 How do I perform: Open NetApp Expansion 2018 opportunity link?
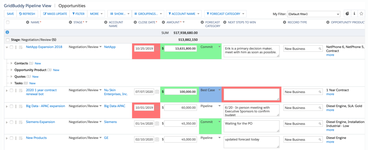click(44, 47)
